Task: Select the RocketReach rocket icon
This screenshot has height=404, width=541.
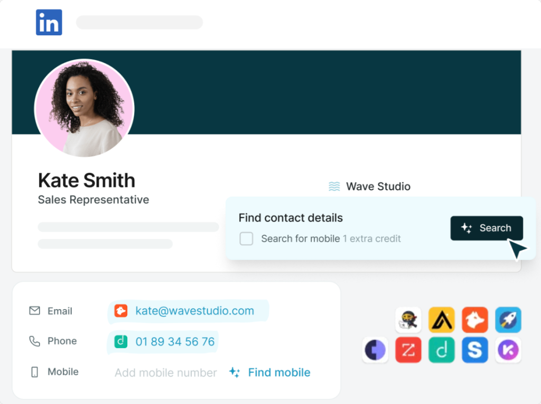Action: (508, 320)
